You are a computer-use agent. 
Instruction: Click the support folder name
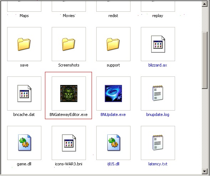(x=113, y=65)
